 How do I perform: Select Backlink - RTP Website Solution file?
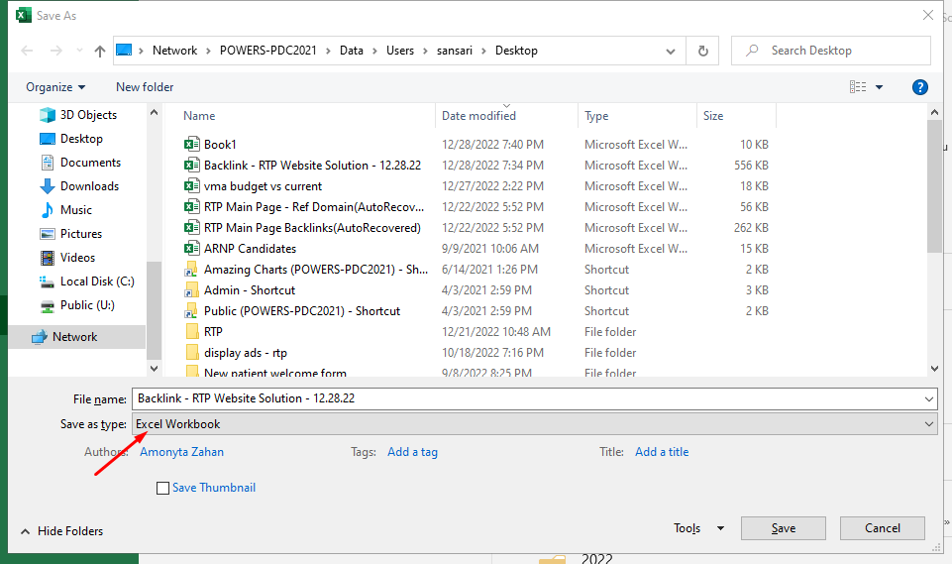click(312, 165)
